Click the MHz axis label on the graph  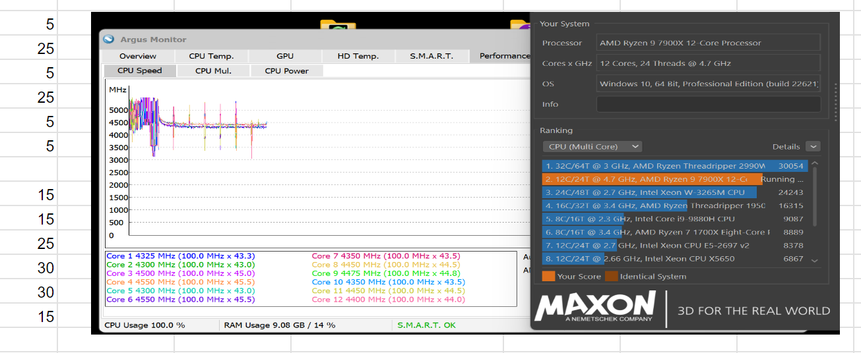point(117,89)
